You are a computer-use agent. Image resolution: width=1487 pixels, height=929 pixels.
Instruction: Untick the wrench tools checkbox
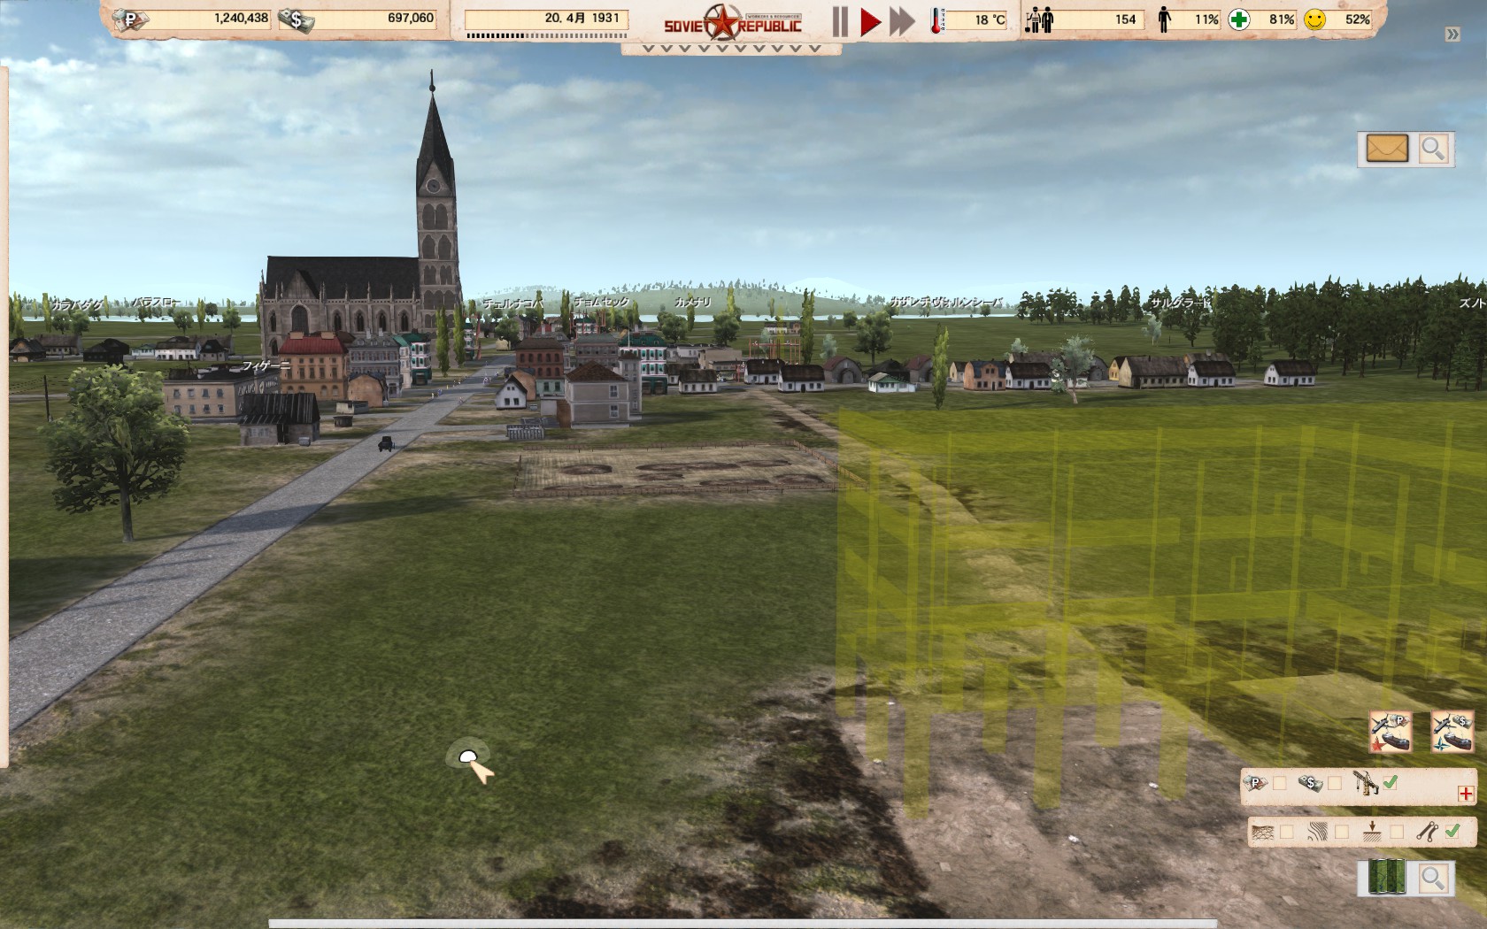[x=1452, y=832]
